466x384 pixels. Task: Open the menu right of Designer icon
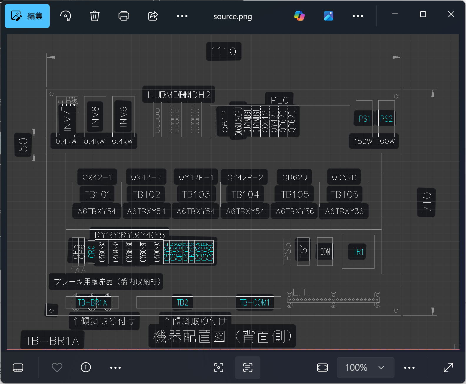click(x=358, y=16)
